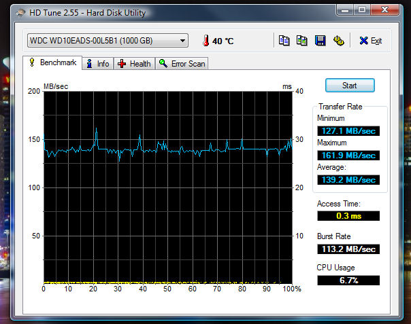Click the Transfer Rate group label

point(340,107)
